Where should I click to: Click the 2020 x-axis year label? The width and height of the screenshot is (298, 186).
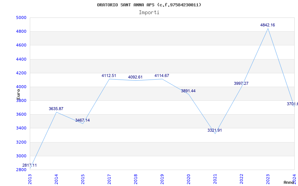[188, 179]
